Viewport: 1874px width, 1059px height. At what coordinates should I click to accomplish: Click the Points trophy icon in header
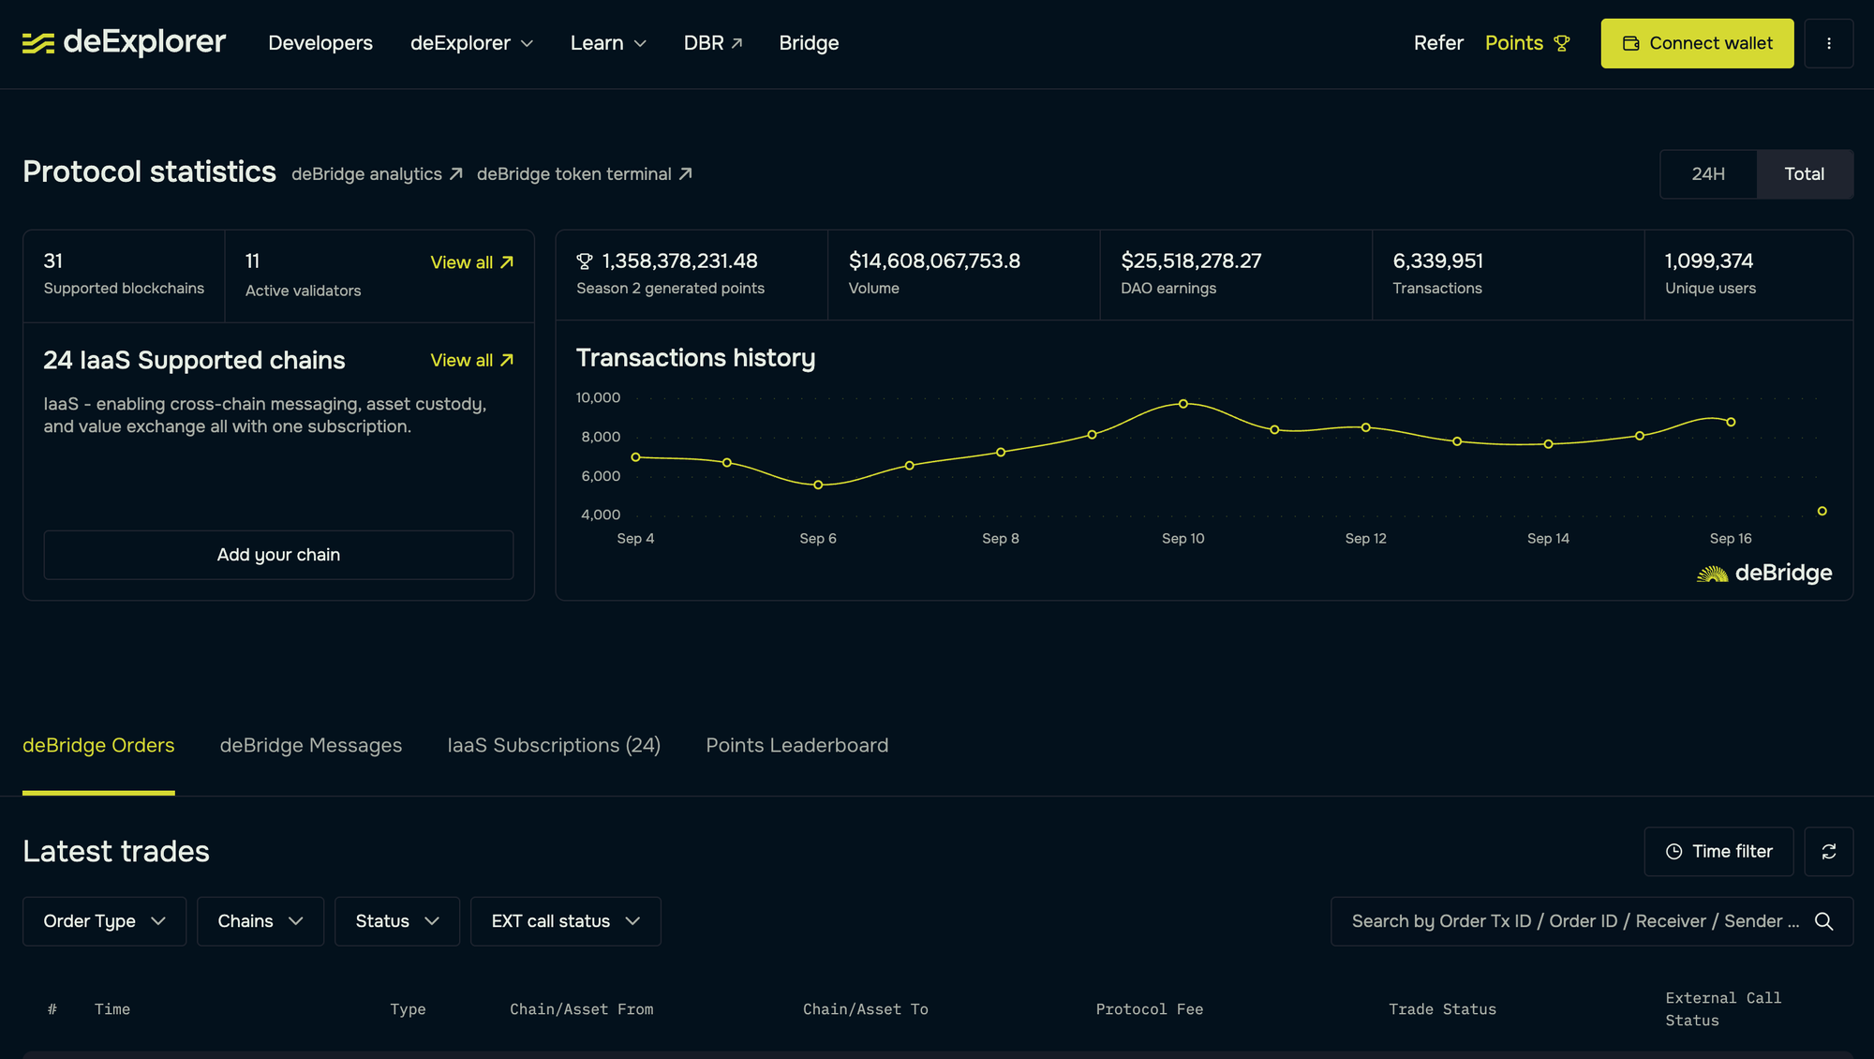click(x=1562, y=43)
